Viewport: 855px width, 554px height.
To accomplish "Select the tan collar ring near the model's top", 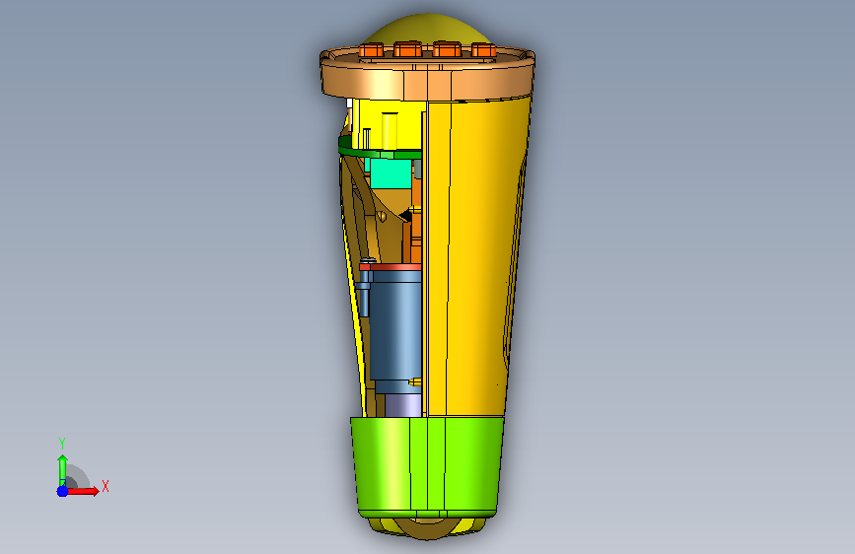I will coord(427,76).
